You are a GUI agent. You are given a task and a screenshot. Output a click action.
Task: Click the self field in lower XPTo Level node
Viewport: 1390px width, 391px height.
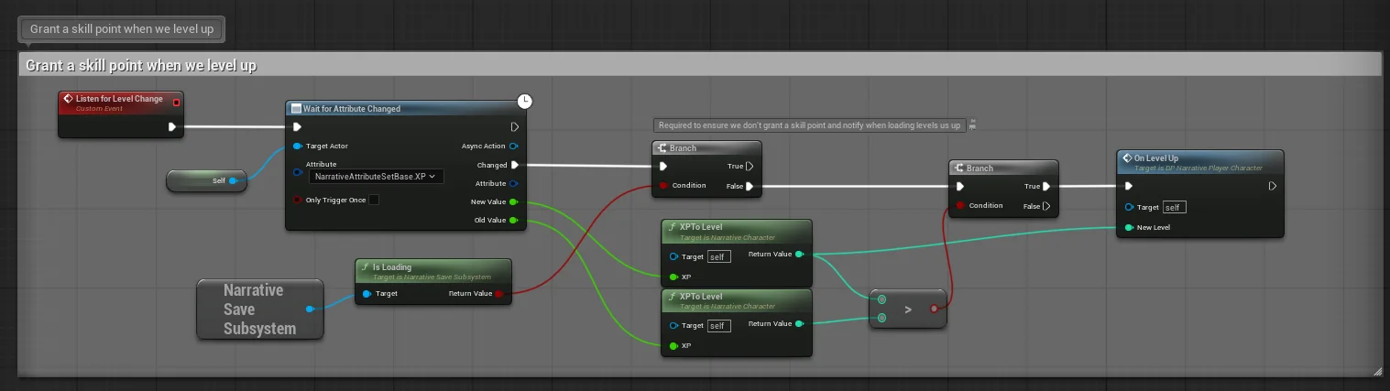(718, 326)
